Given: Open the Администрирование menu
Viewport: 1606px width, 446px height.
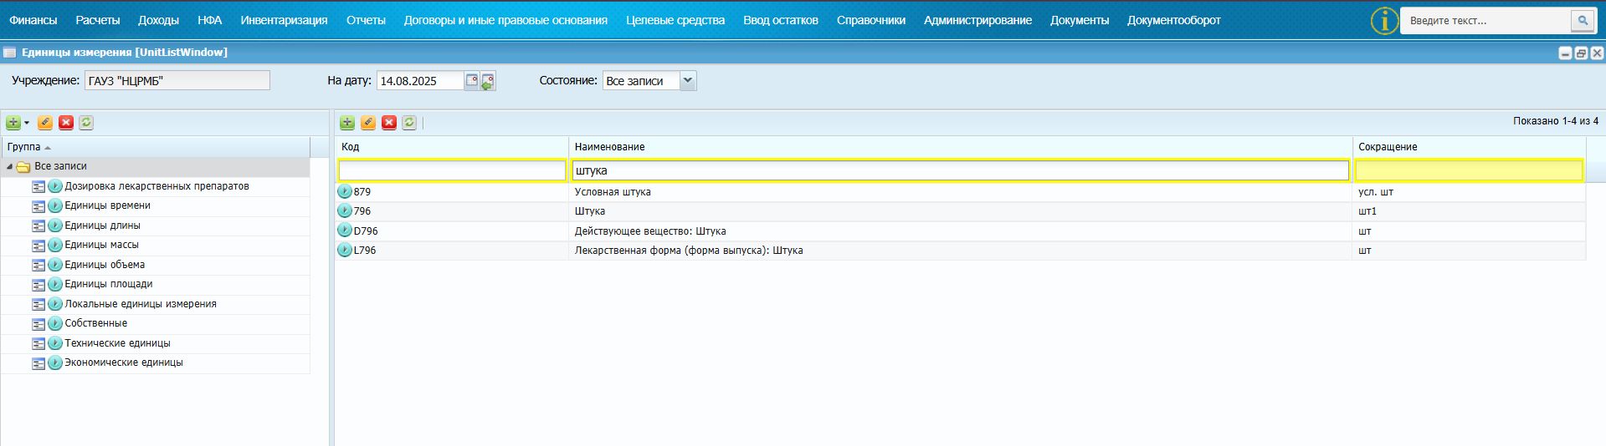Looking at the screenshot, I should click(977, 20).
